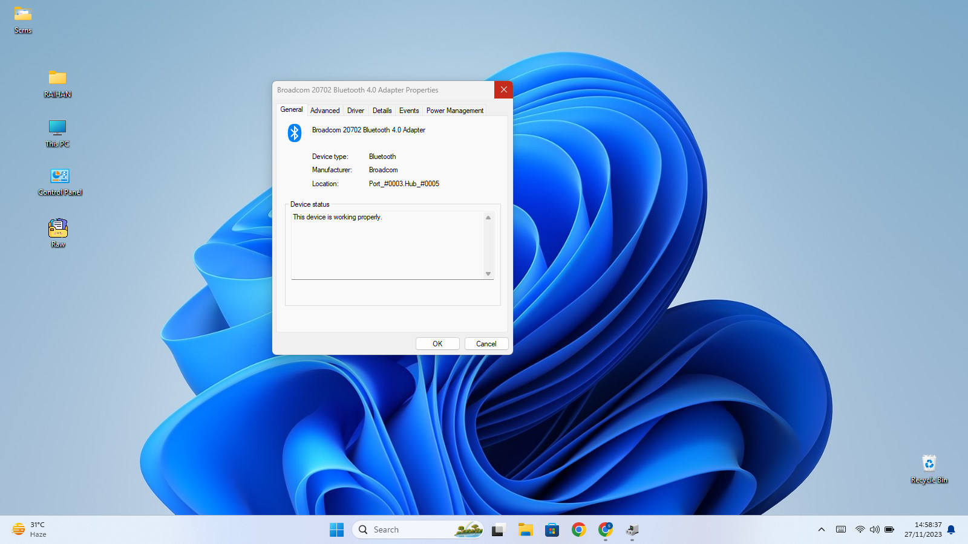Select the This PC desktop icon

(57, 128)
